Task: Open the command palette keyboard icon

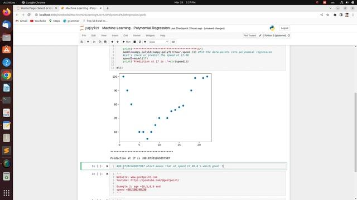Action: tap(173, 42)
